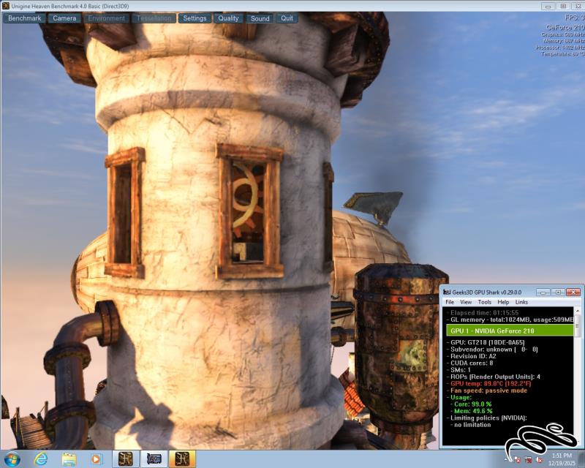Open GPU Shark Links menu
Image resolution: width=585 pixels, height=468 pixels.
point(521,302)
